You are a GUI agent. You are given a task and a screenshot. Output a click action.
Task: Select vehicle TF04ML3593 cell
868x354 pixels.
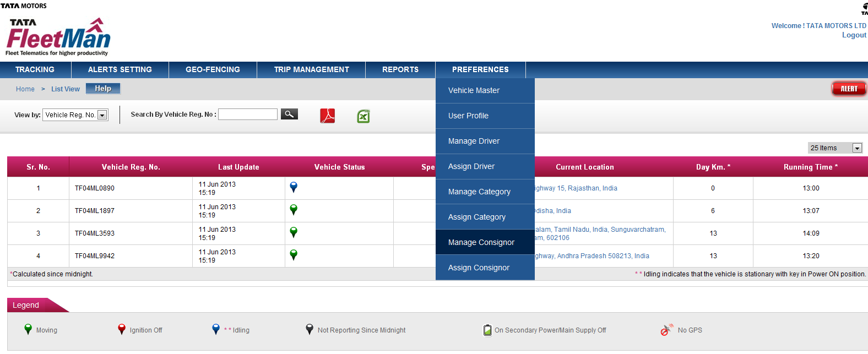(131, 233)
